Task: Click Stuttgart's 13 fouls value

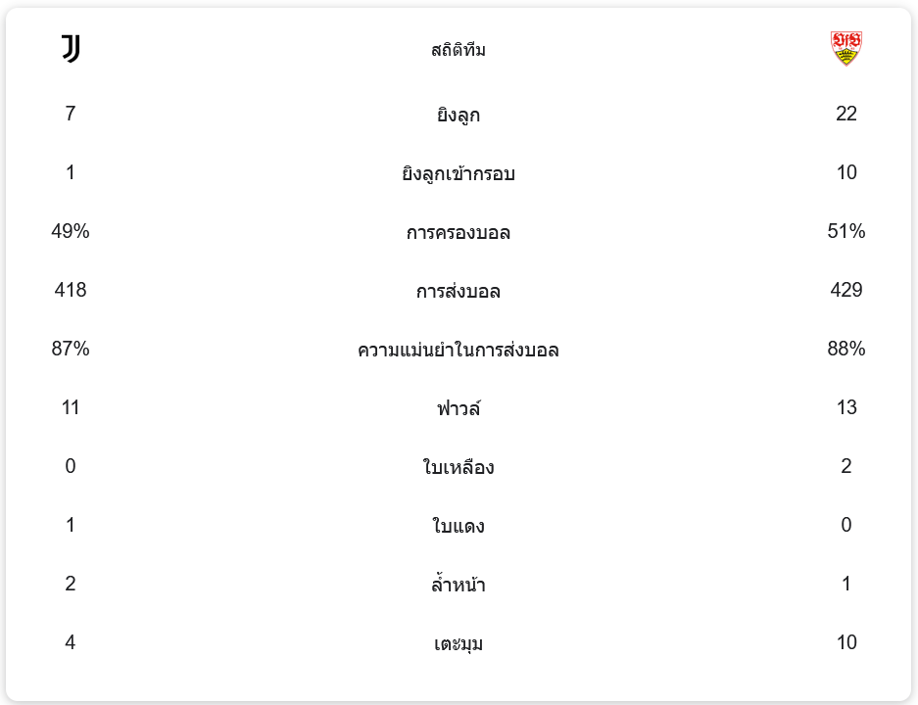Action: (846, 407)
